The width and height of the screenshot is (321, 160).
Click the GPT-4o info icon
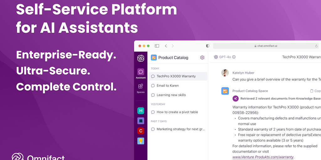coord(234,57)
